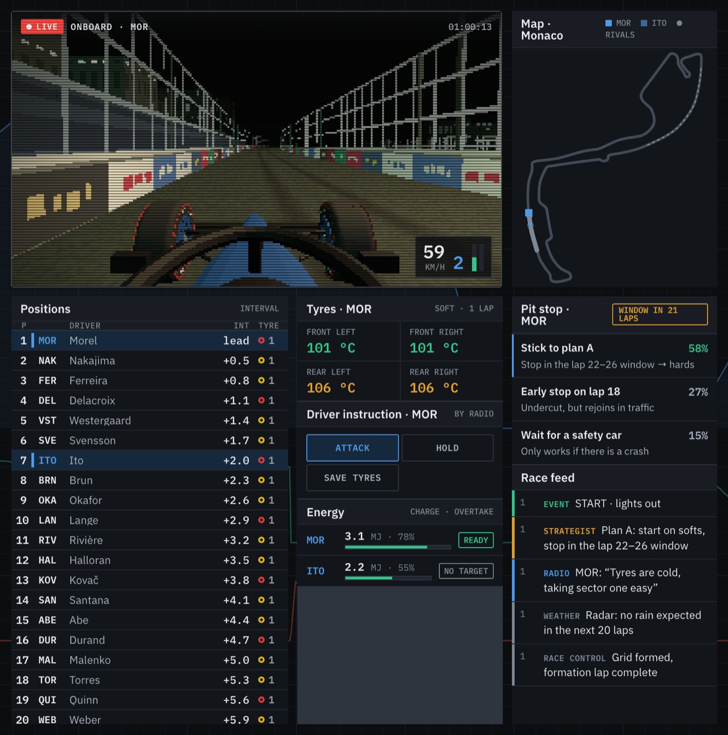Click Santana's yellow tyre compound icon
This screenshot has height=735, width=728.
pyautogui.click(x=261, y=600)
